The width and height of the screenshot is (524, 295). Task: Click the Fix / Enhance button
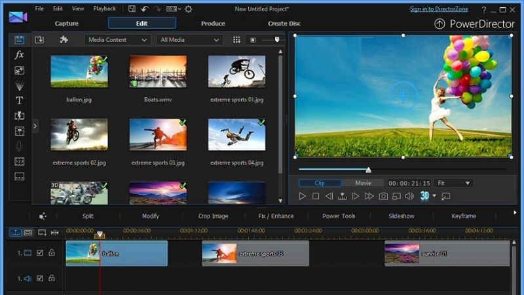click(x=276, y=216)
